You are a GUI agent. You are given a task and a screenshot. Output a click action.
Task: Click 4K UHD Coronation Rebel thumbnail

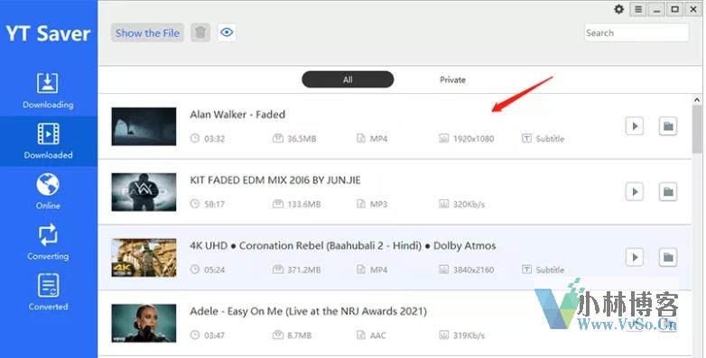(144, 258)
